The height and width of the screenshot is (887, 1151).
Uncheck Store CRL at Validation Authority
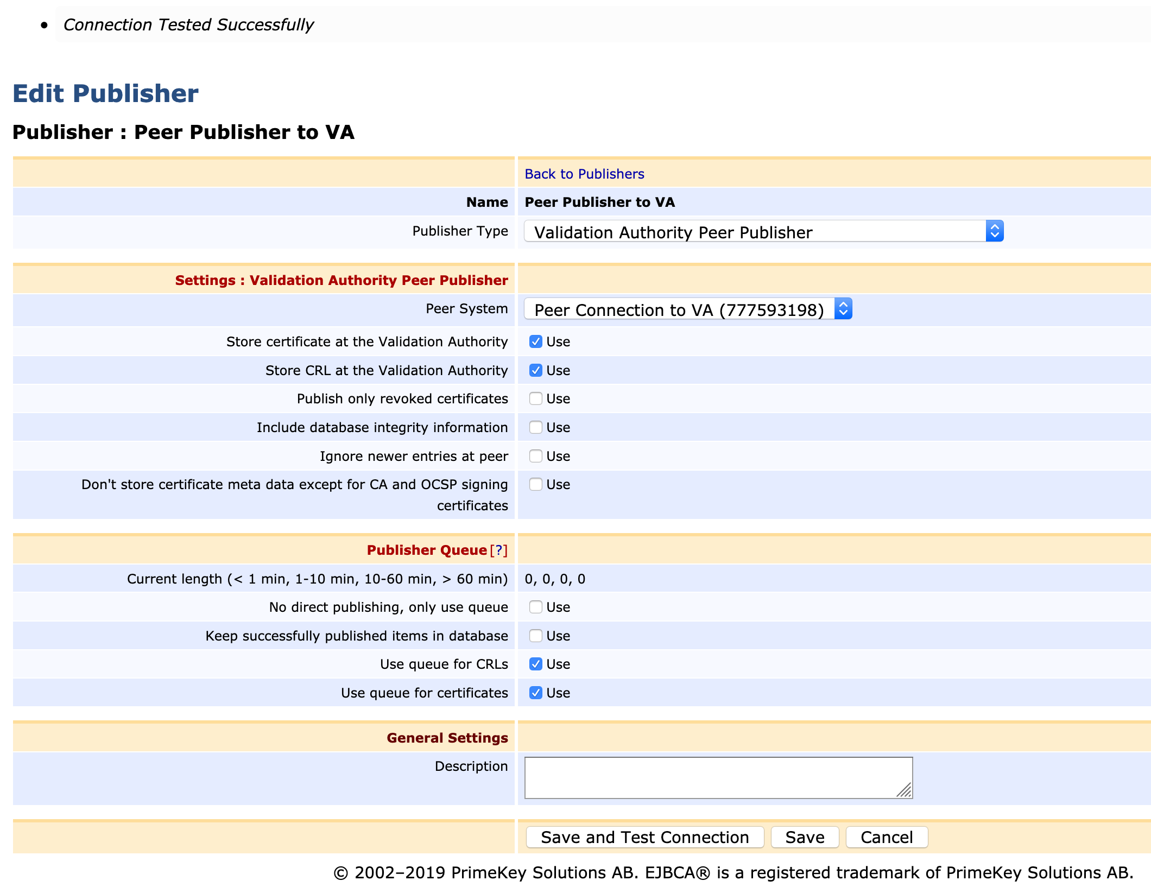click(x=535, y=370)
